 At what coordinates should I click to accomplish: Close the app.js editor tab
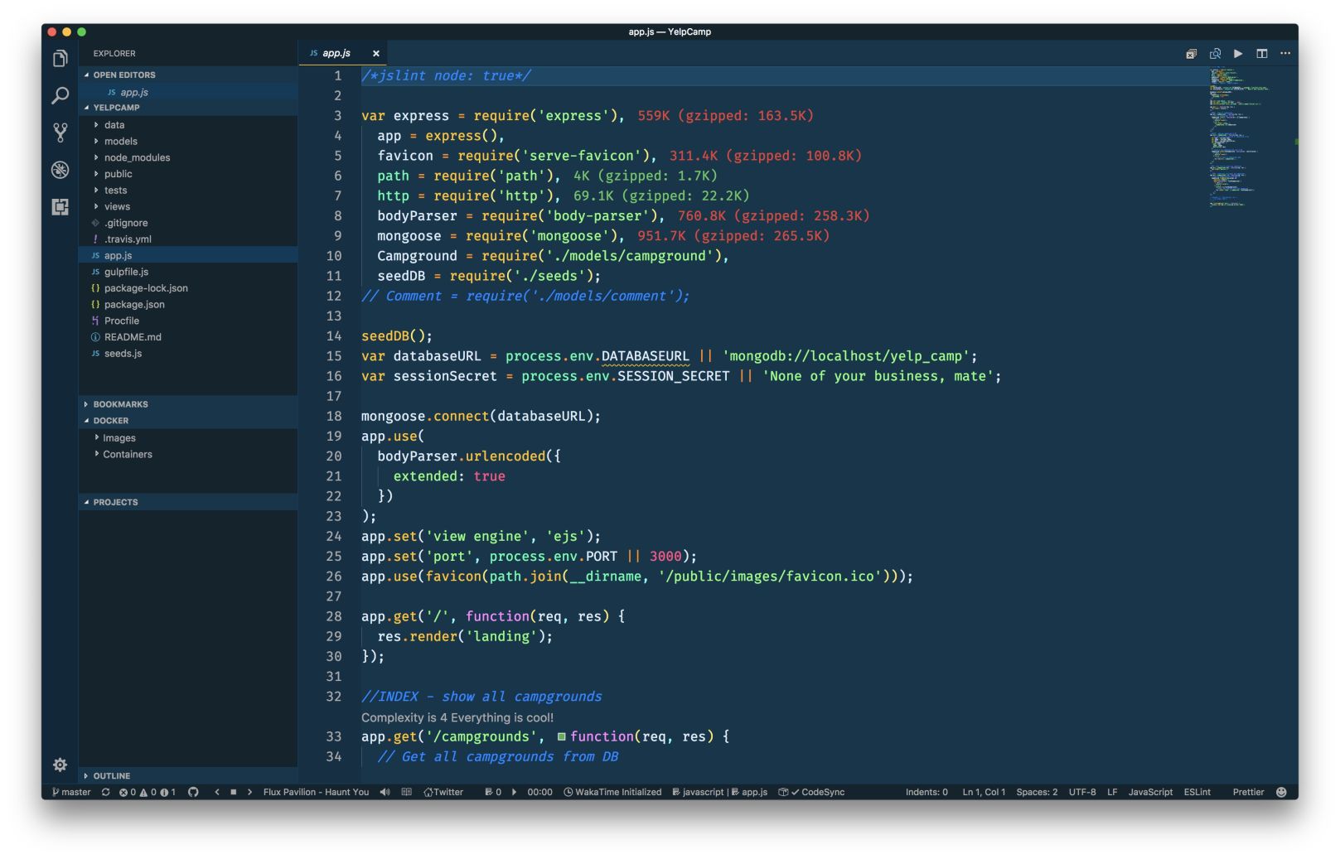(x=375, y=53)
